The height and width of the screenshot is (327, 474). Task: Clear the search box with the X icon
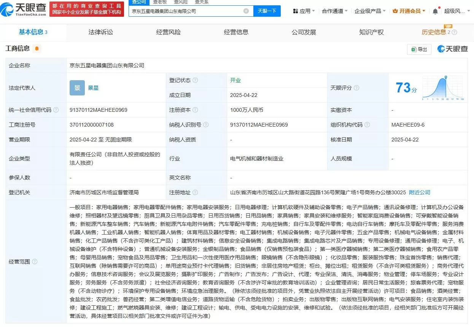click(x=246, y=11)
